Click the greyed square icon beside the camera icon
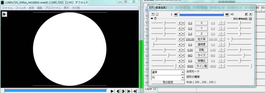The height and width of the screenshot is (93, 265). tap(157, 14)
